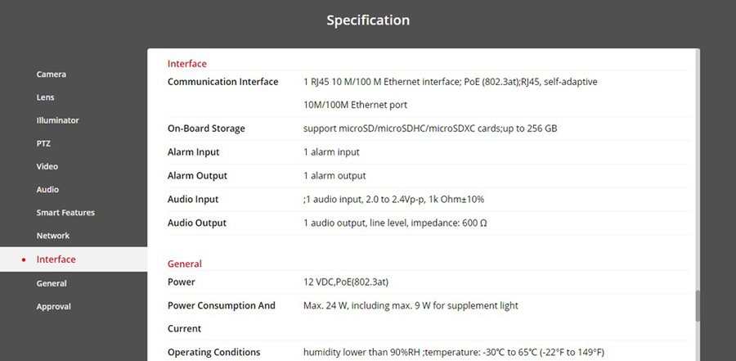Jump to Video specifications

(x=47, y=166)
